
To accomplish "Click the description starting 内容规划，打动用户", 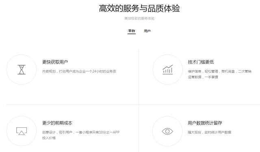I will point(79,71).
